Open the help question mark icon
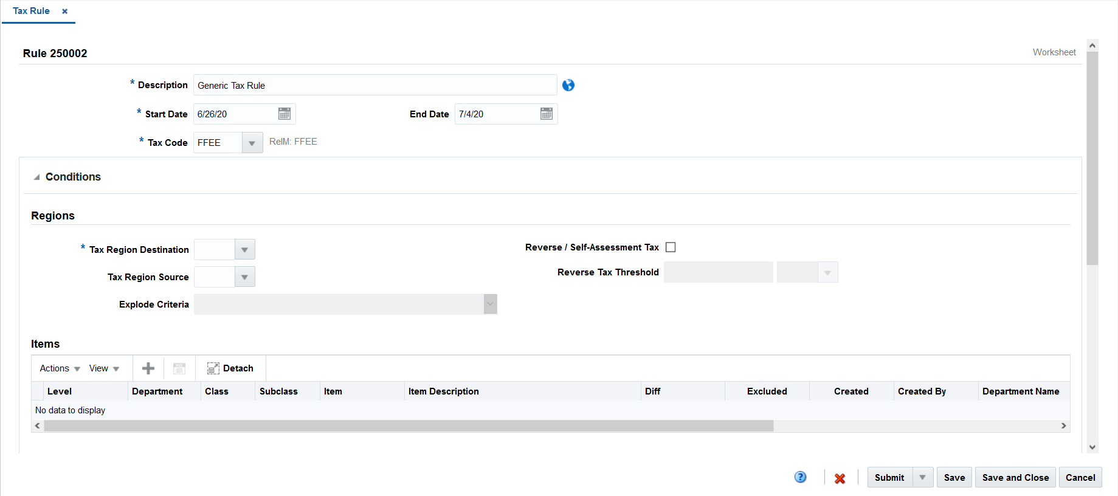 (x=801, y=477)
